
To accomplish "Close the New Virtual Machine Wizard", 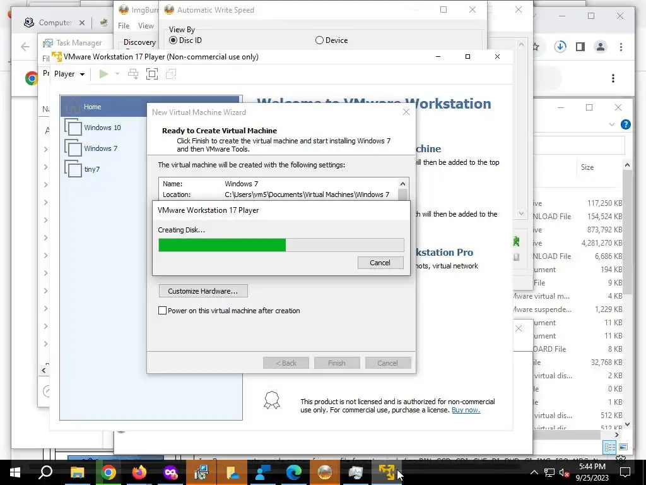I will [x=406, y=112].
